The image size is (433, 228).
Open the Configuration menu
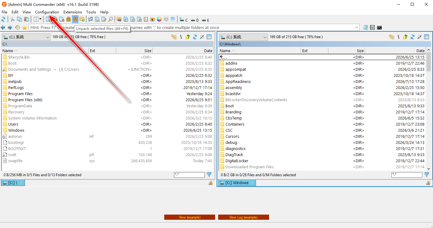(x=47, y=12)
